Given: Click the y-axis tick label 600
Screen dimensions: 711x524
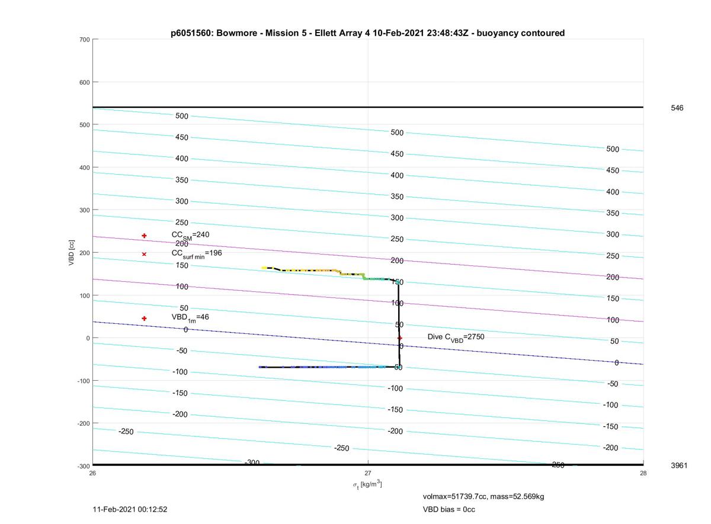Looking at the screenshot, I should 84,82.
